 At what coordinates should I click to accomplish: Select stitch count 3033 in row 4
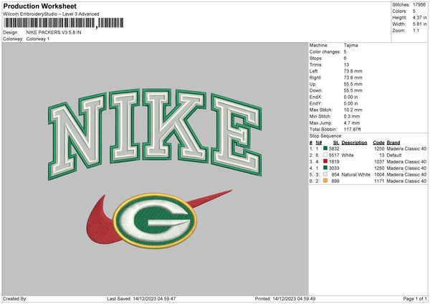[334, 168]
